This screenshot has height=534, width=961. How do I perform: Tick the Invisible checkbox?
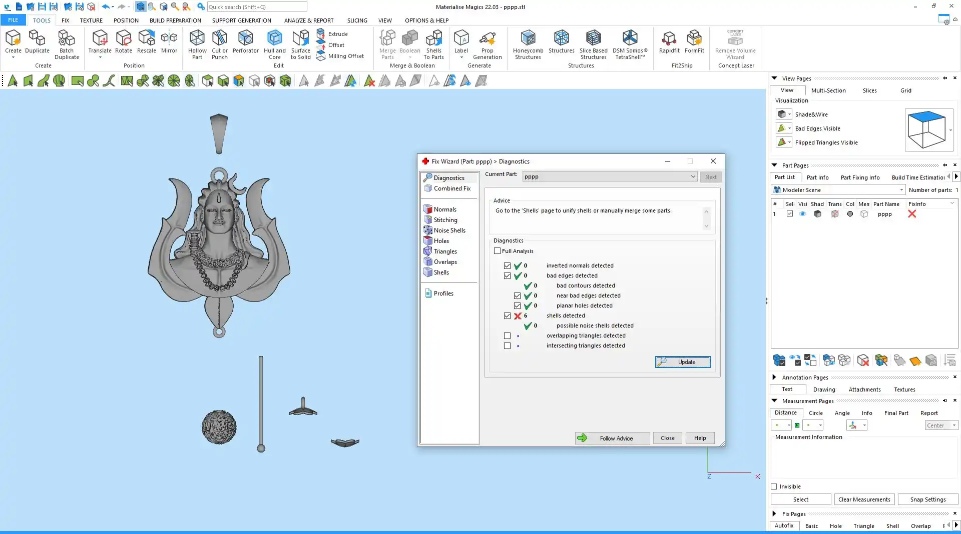[x=774, y=486]
